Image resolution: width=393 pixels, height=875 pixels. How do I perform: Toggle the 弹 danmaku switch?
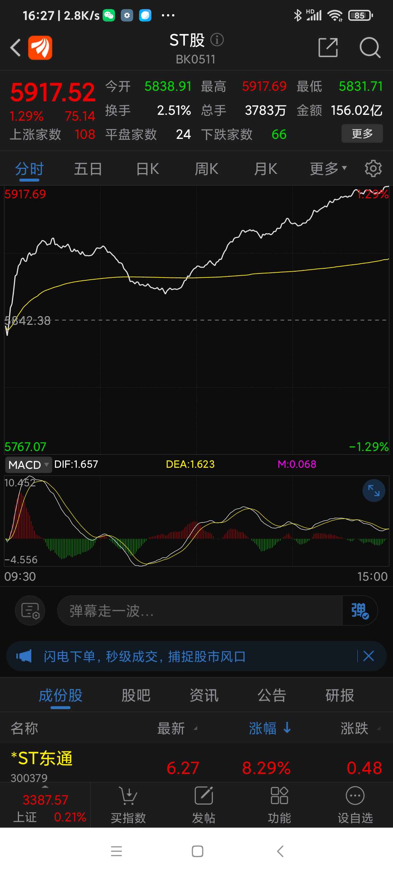tap(360, 611)
